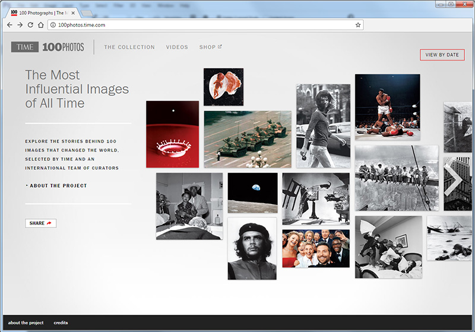Screen dimensions: 475x332
Task: Click the SHARE button
Action: [40, 223]
